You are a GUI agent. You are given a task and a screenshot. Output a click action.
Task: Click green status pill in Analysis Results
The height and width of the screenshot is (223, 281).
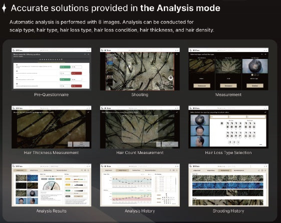[68, 190]
